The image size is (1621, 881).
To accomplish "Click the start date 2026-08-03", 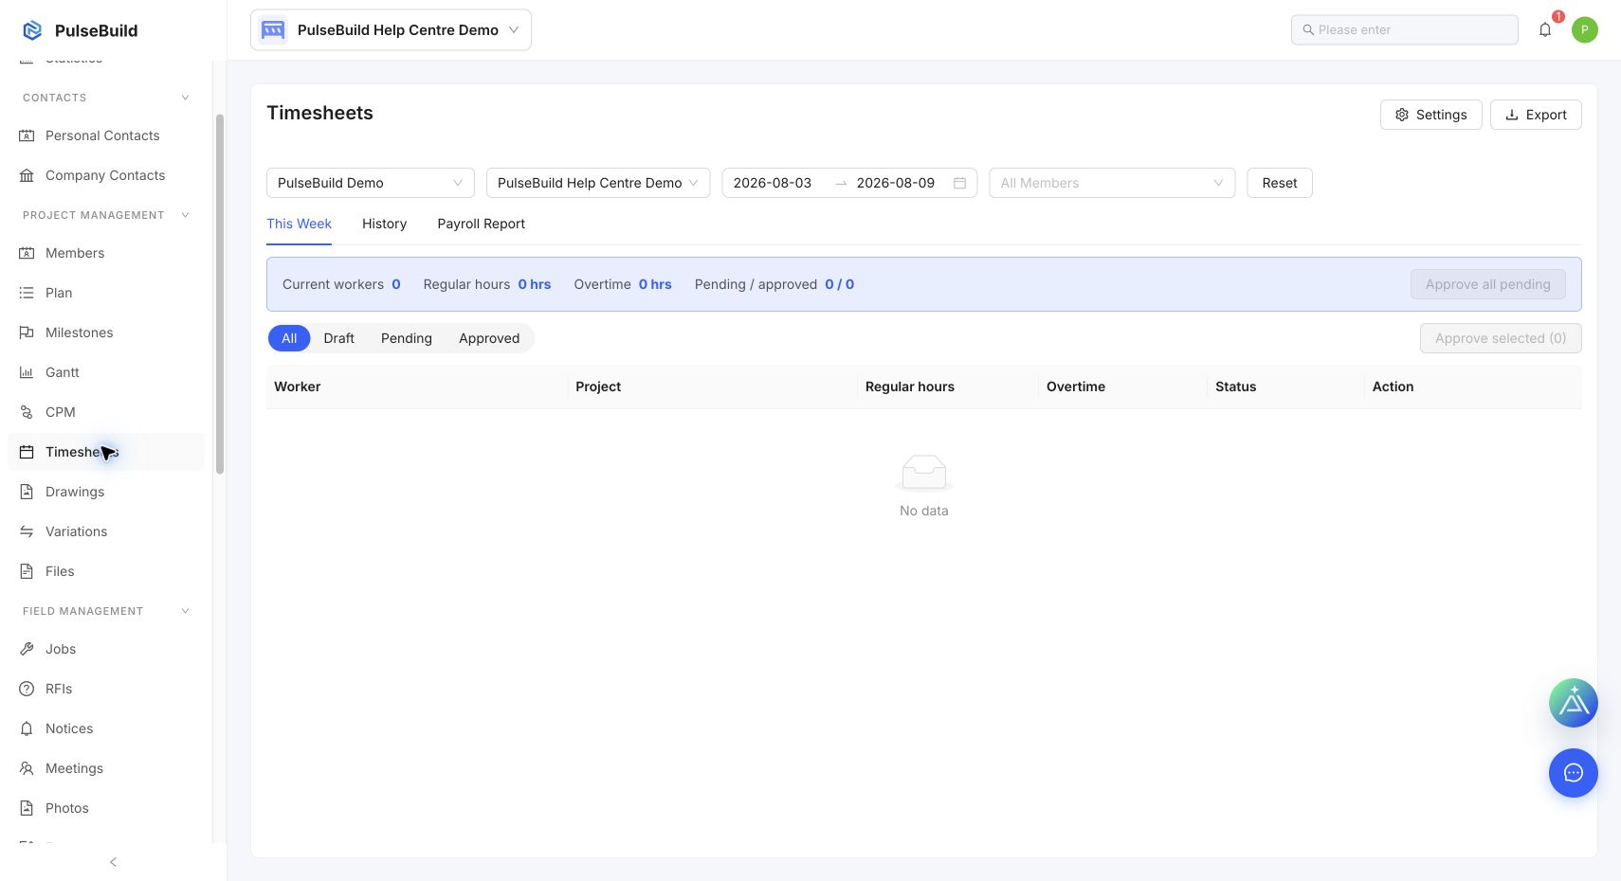I will coord(773,183).
